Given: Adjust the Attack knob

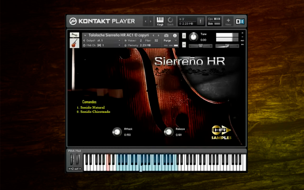Looking at the screenshot, I should click(117, 132).
